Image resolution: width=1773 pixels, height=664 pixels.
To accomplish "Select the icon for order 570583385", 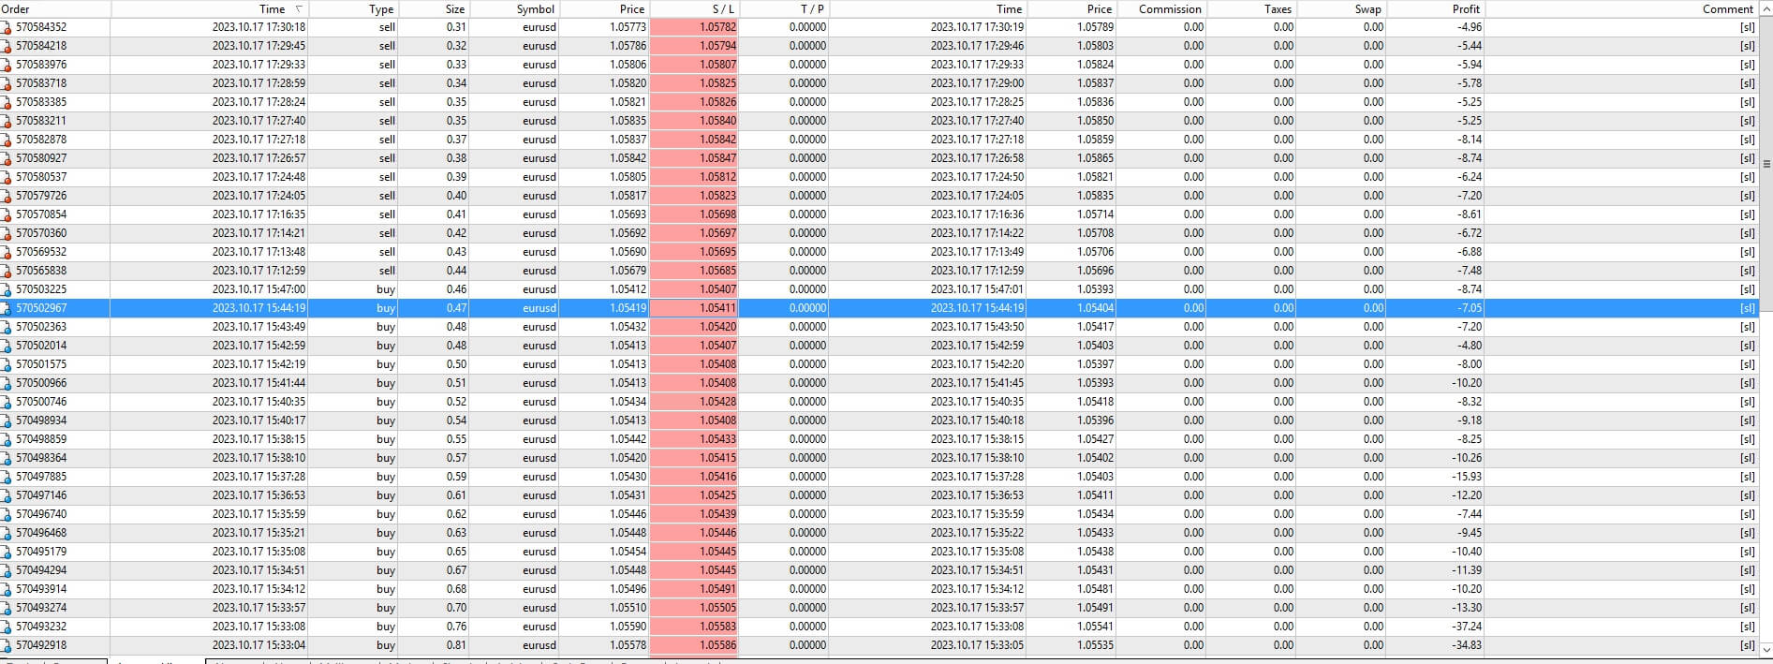I will 7,102.
